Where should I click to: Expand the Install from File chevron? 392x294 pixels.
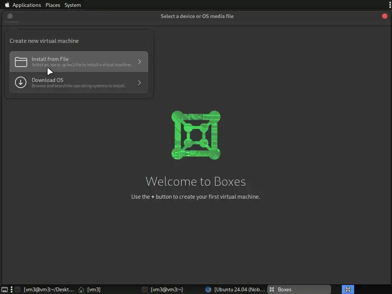coord(139,62)
